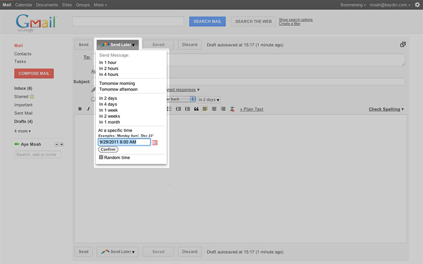Expand the 4 more labels list

point(22,131)
